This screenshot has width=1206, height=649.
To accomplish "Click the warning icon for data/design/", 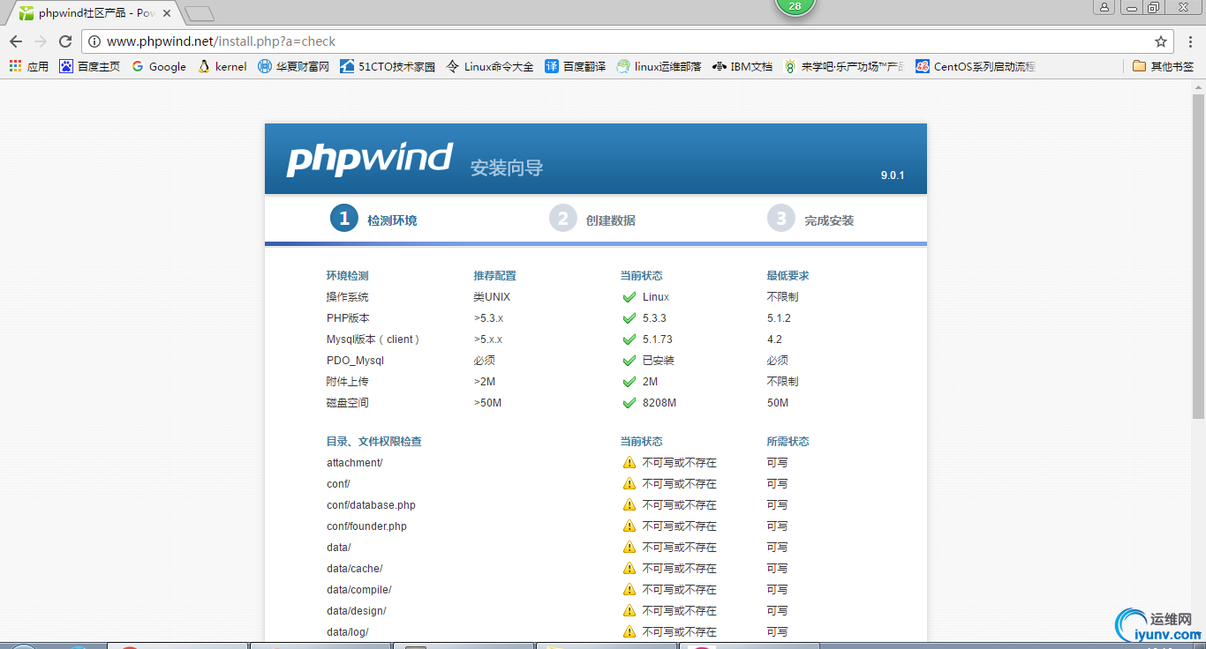I will [629, 610].
